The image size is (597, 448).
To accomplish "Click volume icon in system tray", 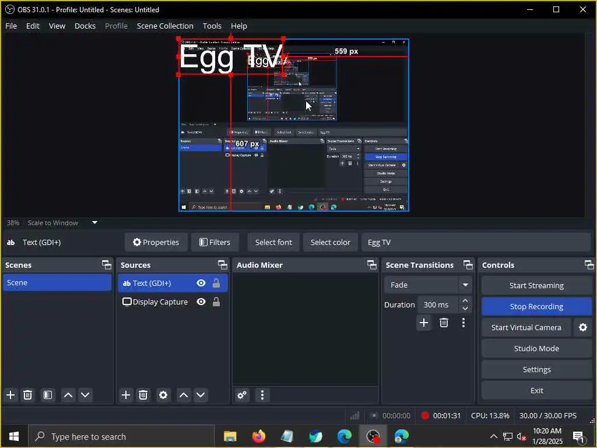I will (521, 436).
